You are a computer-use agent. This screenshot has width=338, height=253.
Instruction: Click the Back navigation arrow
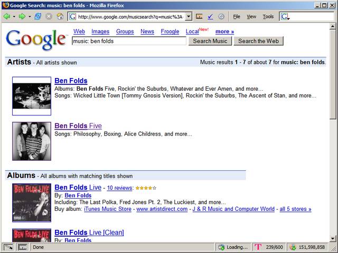(x=6, y=16)
